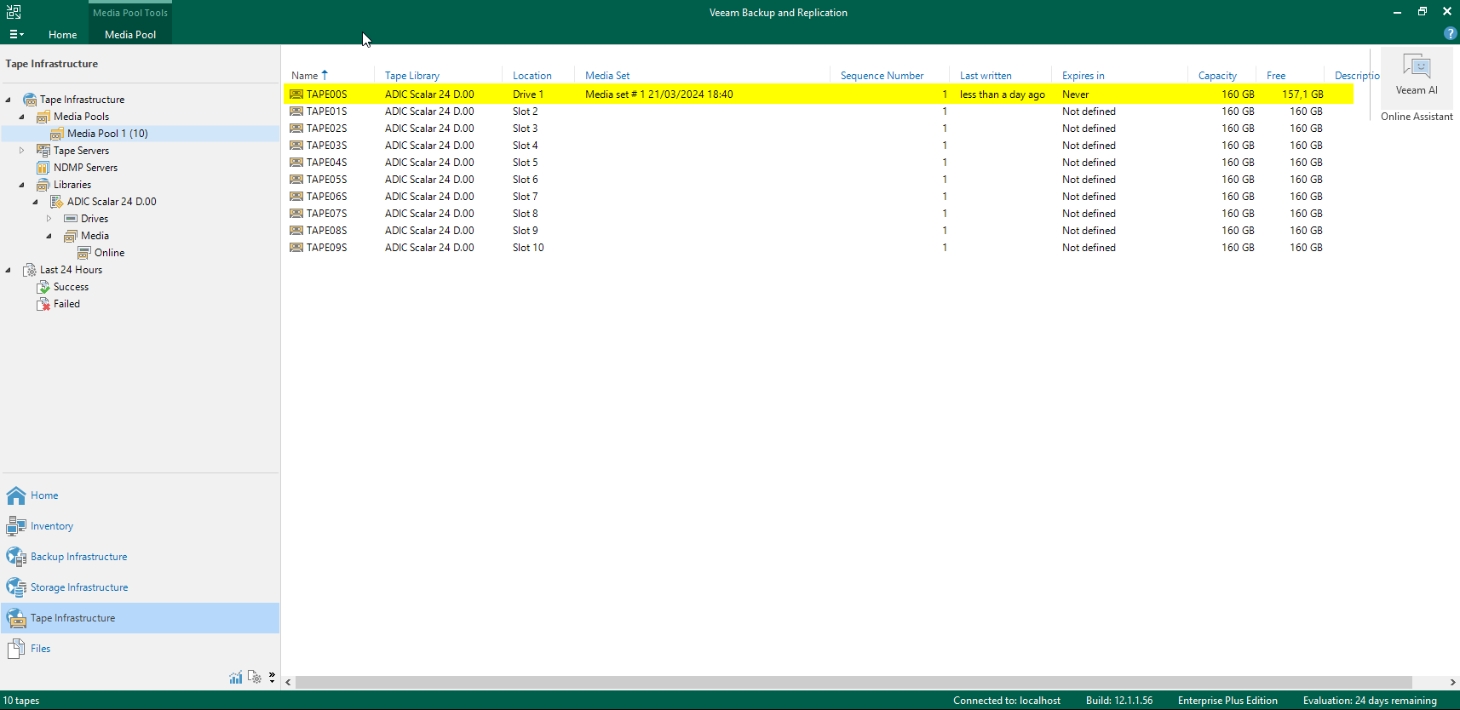Show more navigation pane options chevron

click(272, 678)
